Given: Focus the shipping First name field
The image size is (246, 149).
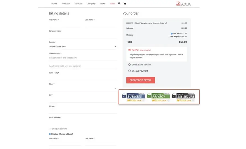Looking at the screenshot, I should click(x=65, y=143).
